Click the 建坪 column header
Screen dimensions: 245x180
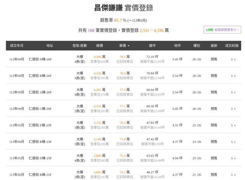tap(152, 45)
